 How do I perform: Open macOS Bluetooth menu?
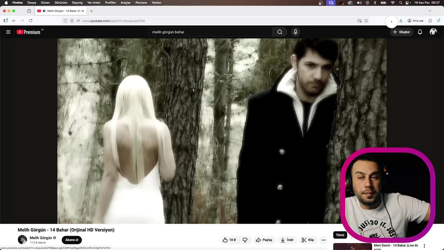(375, 3)
